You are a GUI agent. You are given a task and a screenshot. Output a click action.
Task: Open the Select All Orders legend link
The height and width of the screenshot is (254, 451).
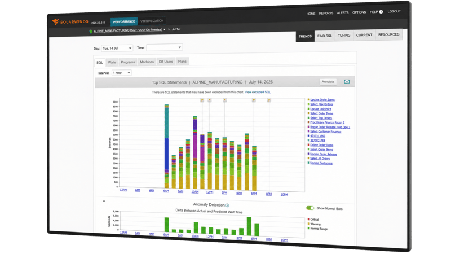tap(320, 159)
